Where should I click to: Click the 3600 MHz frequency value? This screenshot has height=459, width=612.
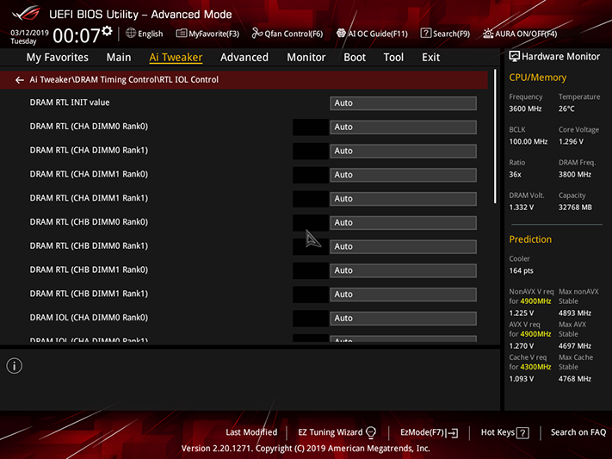(525, 109)
